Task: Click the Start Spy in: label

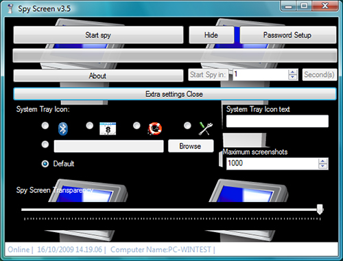Action: 208,75
